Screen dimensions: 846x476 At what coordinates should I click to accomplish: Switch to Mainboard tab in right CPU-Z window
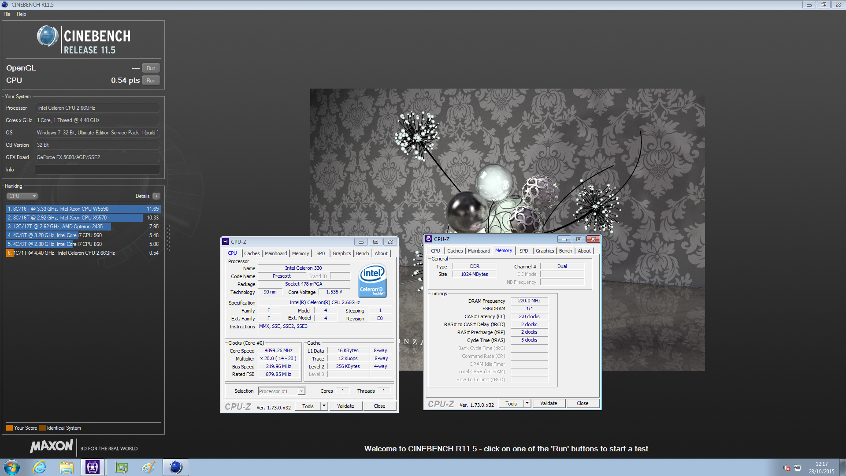pos(479,251)
